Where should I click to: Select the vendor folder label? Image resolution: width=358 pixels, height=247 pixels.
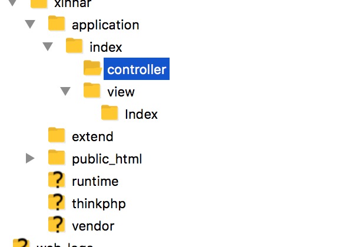click(93, 226)
